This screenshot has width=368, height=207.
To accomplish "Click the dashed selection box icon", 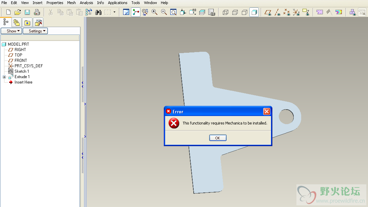I will click(x=108, y=12).
